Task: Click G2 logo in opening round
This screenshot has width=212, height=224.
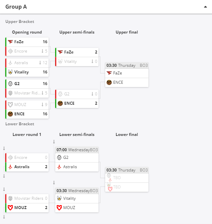Action: (10, 83)
